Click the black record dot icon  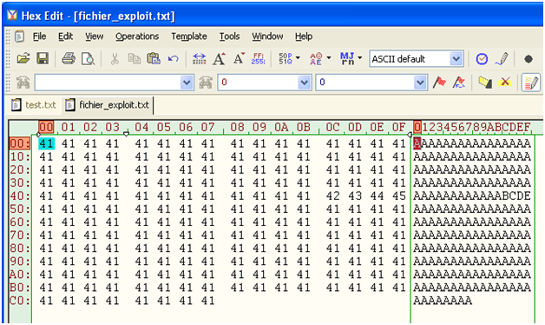click(529, 59)
